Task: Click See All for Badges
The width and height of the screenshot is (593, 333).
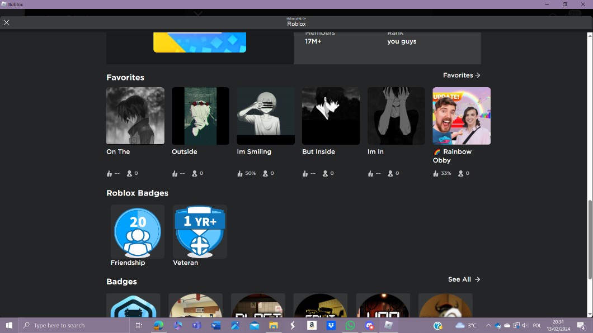Action: coord(464,279)
